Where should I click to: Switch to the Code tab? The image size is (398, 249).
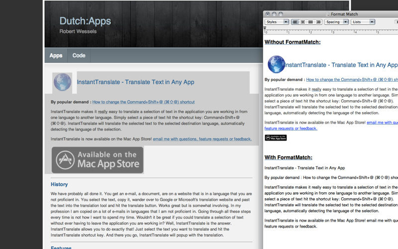pos(79,55)
